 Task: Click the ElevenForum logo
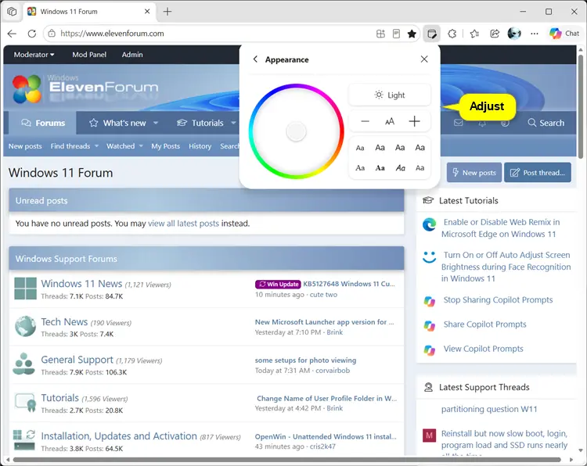(85, 88)
